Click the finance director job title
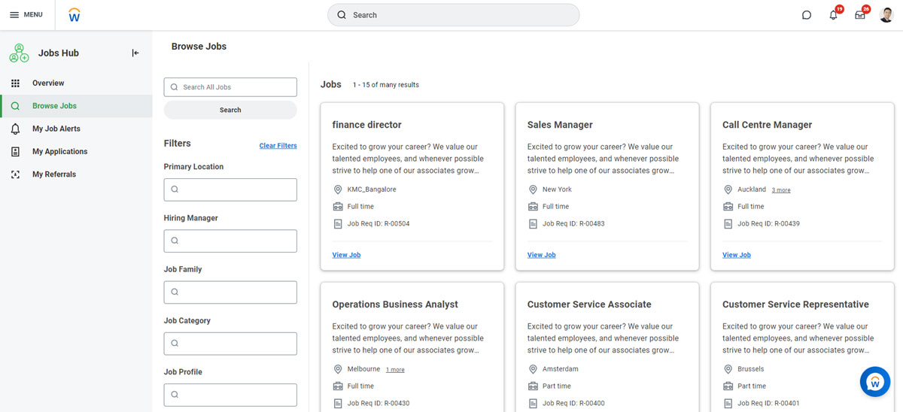The image size is (903, 412). coord(367,125)
